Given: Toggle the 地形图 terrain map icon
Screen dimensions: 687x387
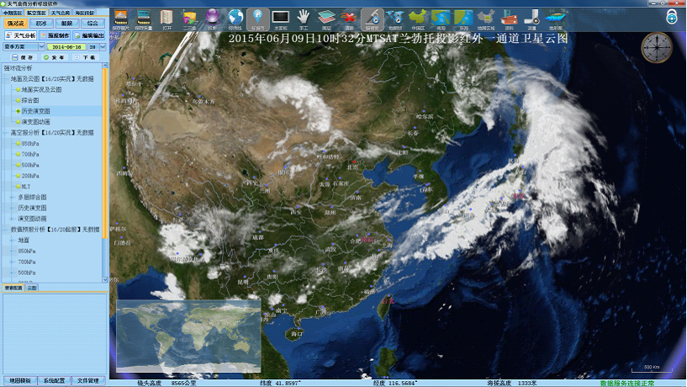Looking at the screenshot, I should [x=555, y=19].
